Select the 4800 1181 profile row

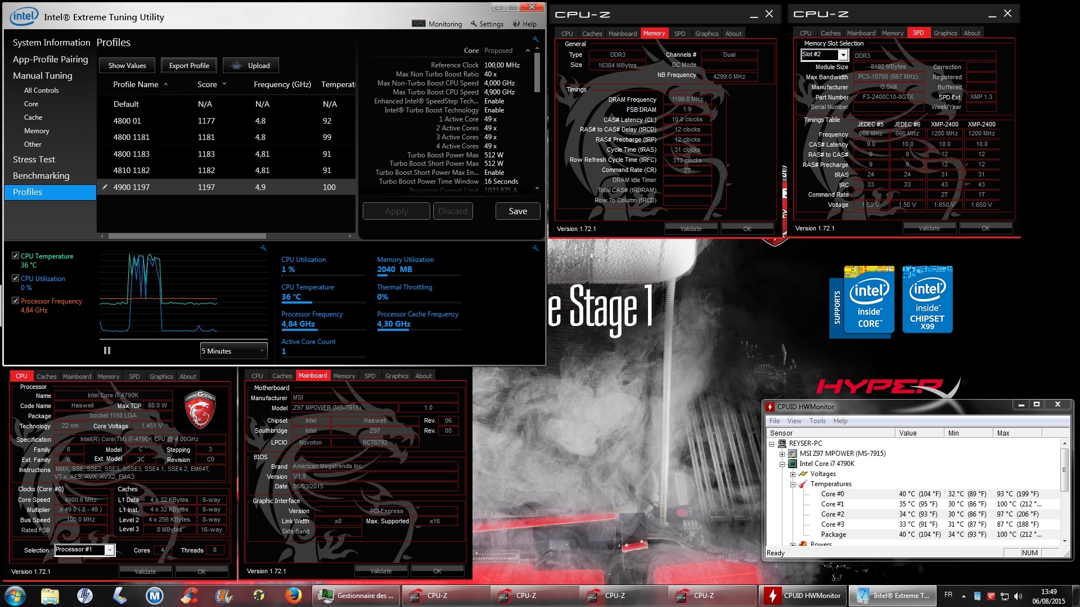(226, 137)
